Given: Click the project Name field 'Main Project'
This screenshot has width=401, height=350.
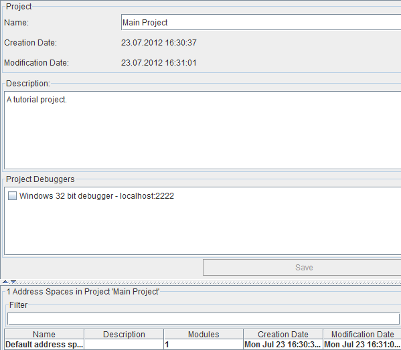Looking at the screenshot, I should point(261,23).
